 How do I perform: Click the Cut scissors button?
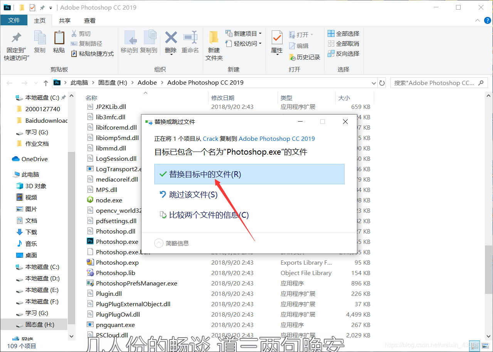81,33
